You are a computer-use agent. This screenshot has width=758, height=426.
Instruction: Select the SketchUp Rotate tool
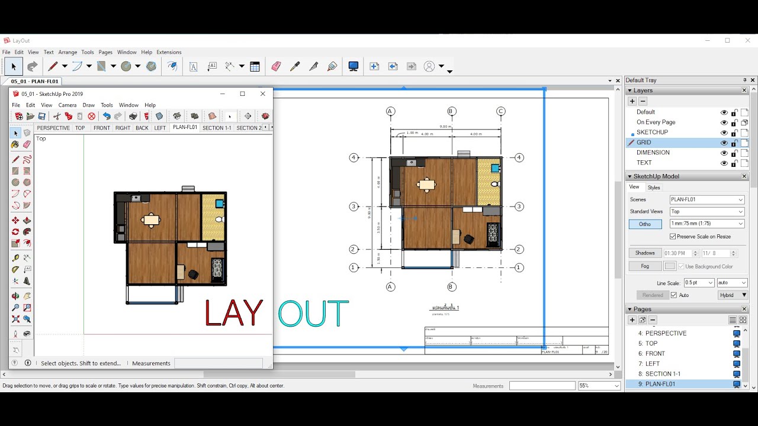(15, 232)
